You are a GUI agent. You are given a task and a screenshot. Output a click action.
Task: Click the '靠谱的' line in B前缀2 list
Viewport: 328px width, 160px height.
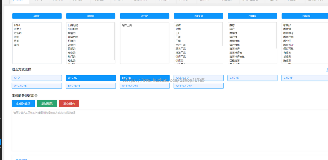click(72, 33)
